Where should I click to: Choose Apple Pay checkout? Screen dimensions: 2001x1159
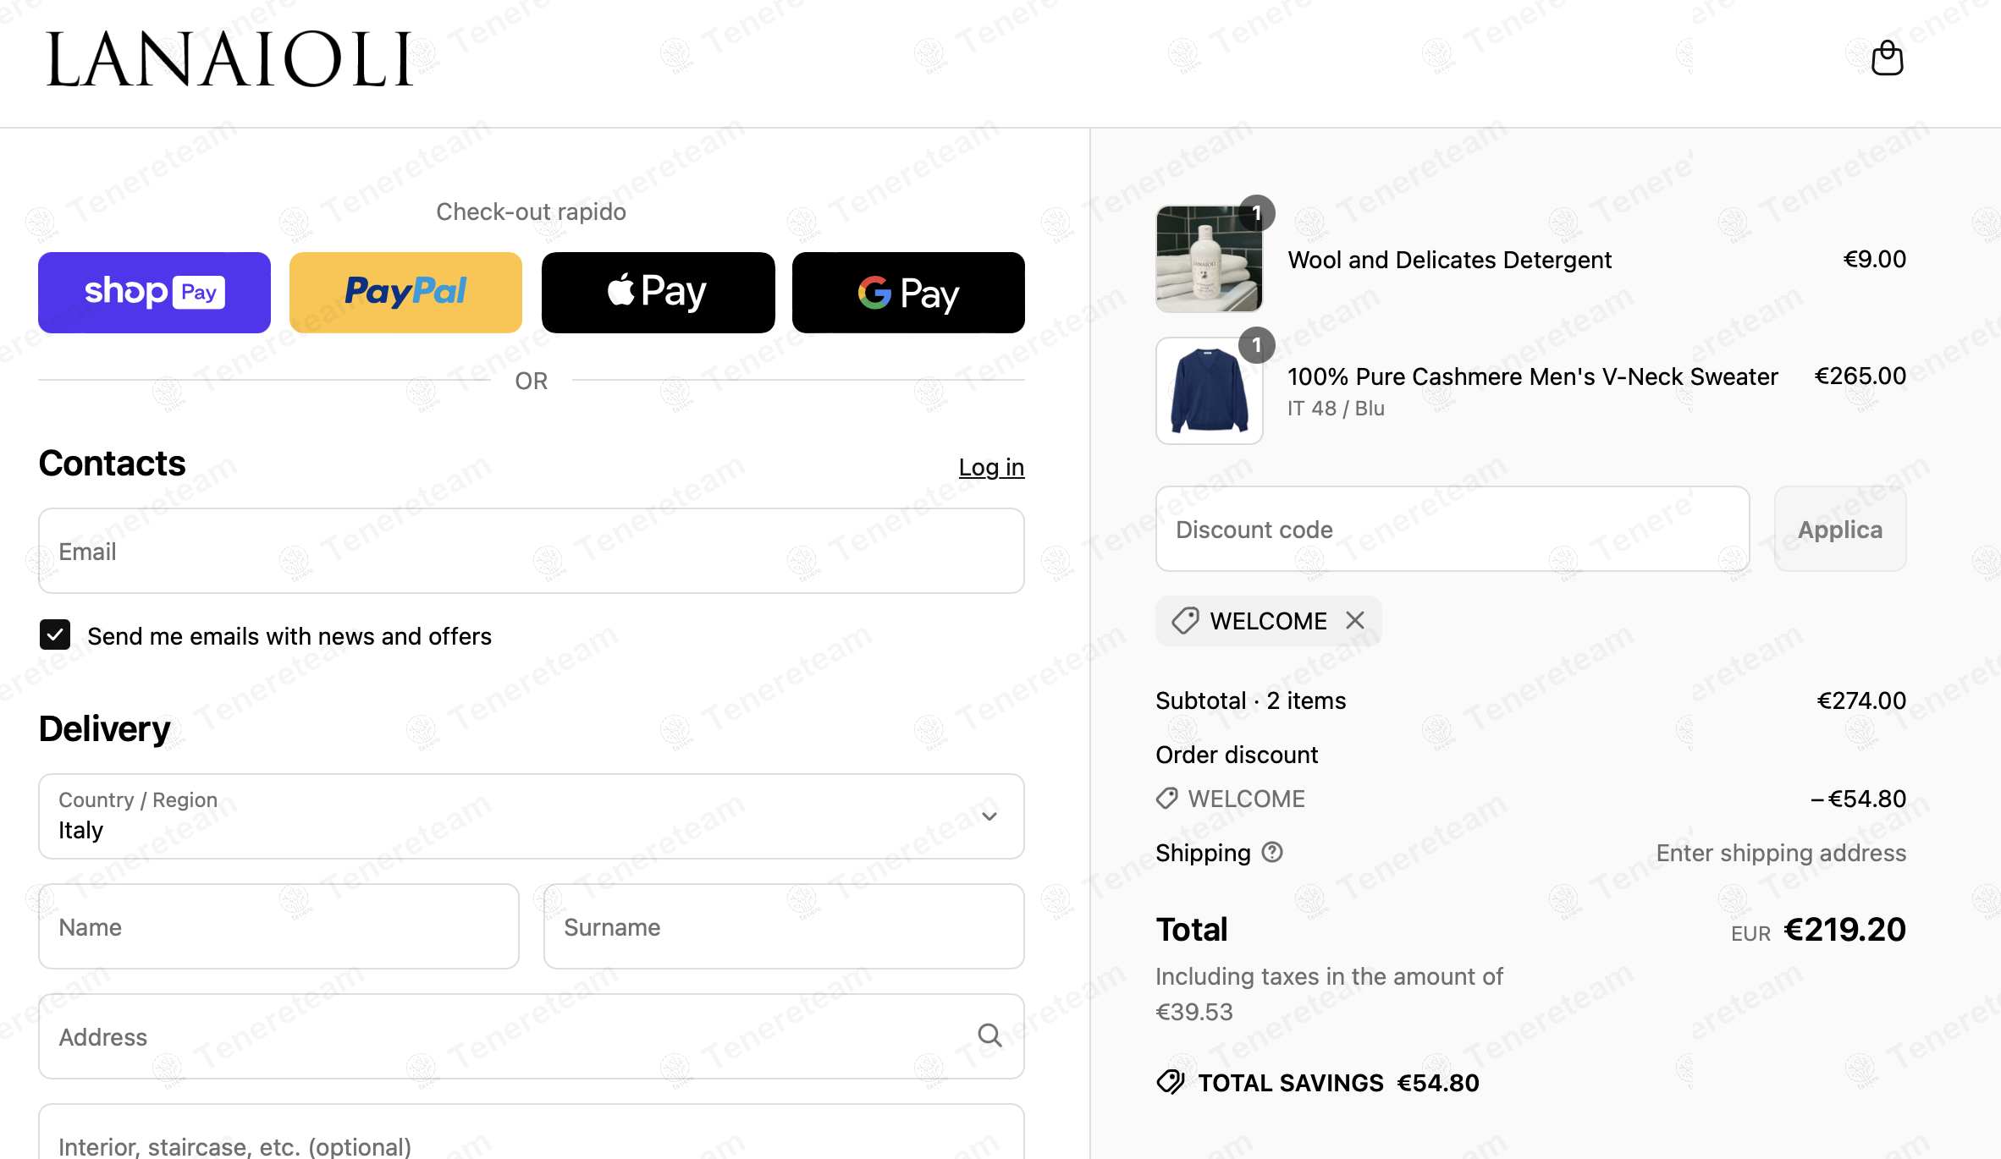tap(658, 292)
